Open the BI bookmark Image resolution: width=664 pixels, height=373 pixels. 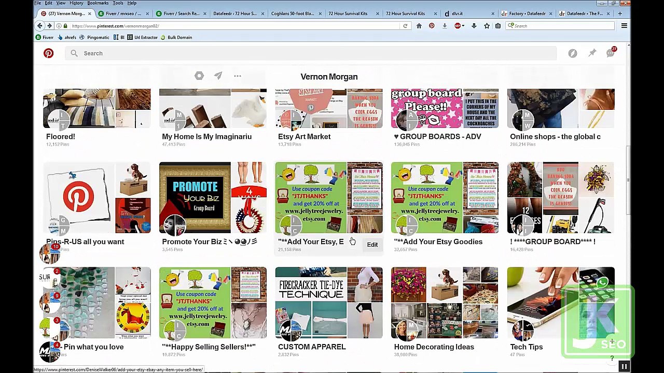coord(119,37)
